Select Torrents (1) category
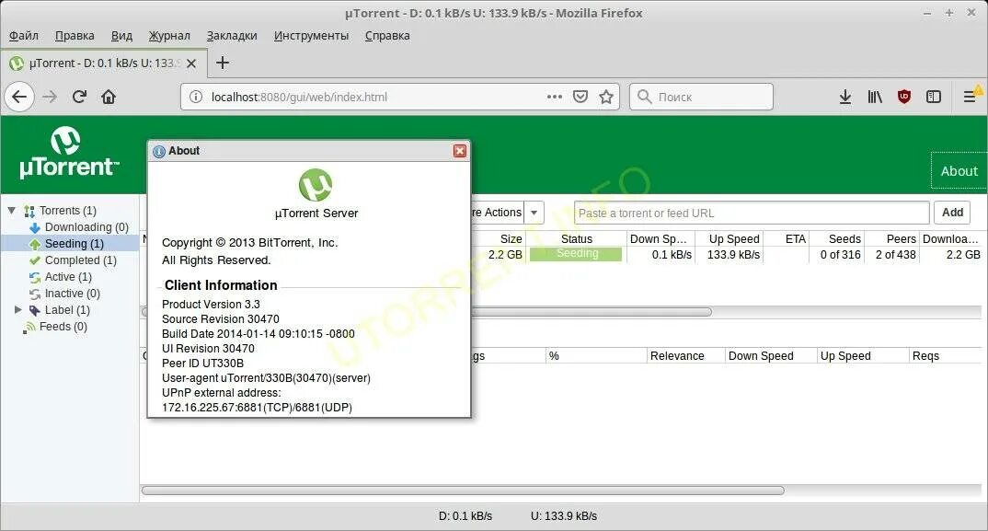Viewport: 988px width, 531px height. point(67,210)
